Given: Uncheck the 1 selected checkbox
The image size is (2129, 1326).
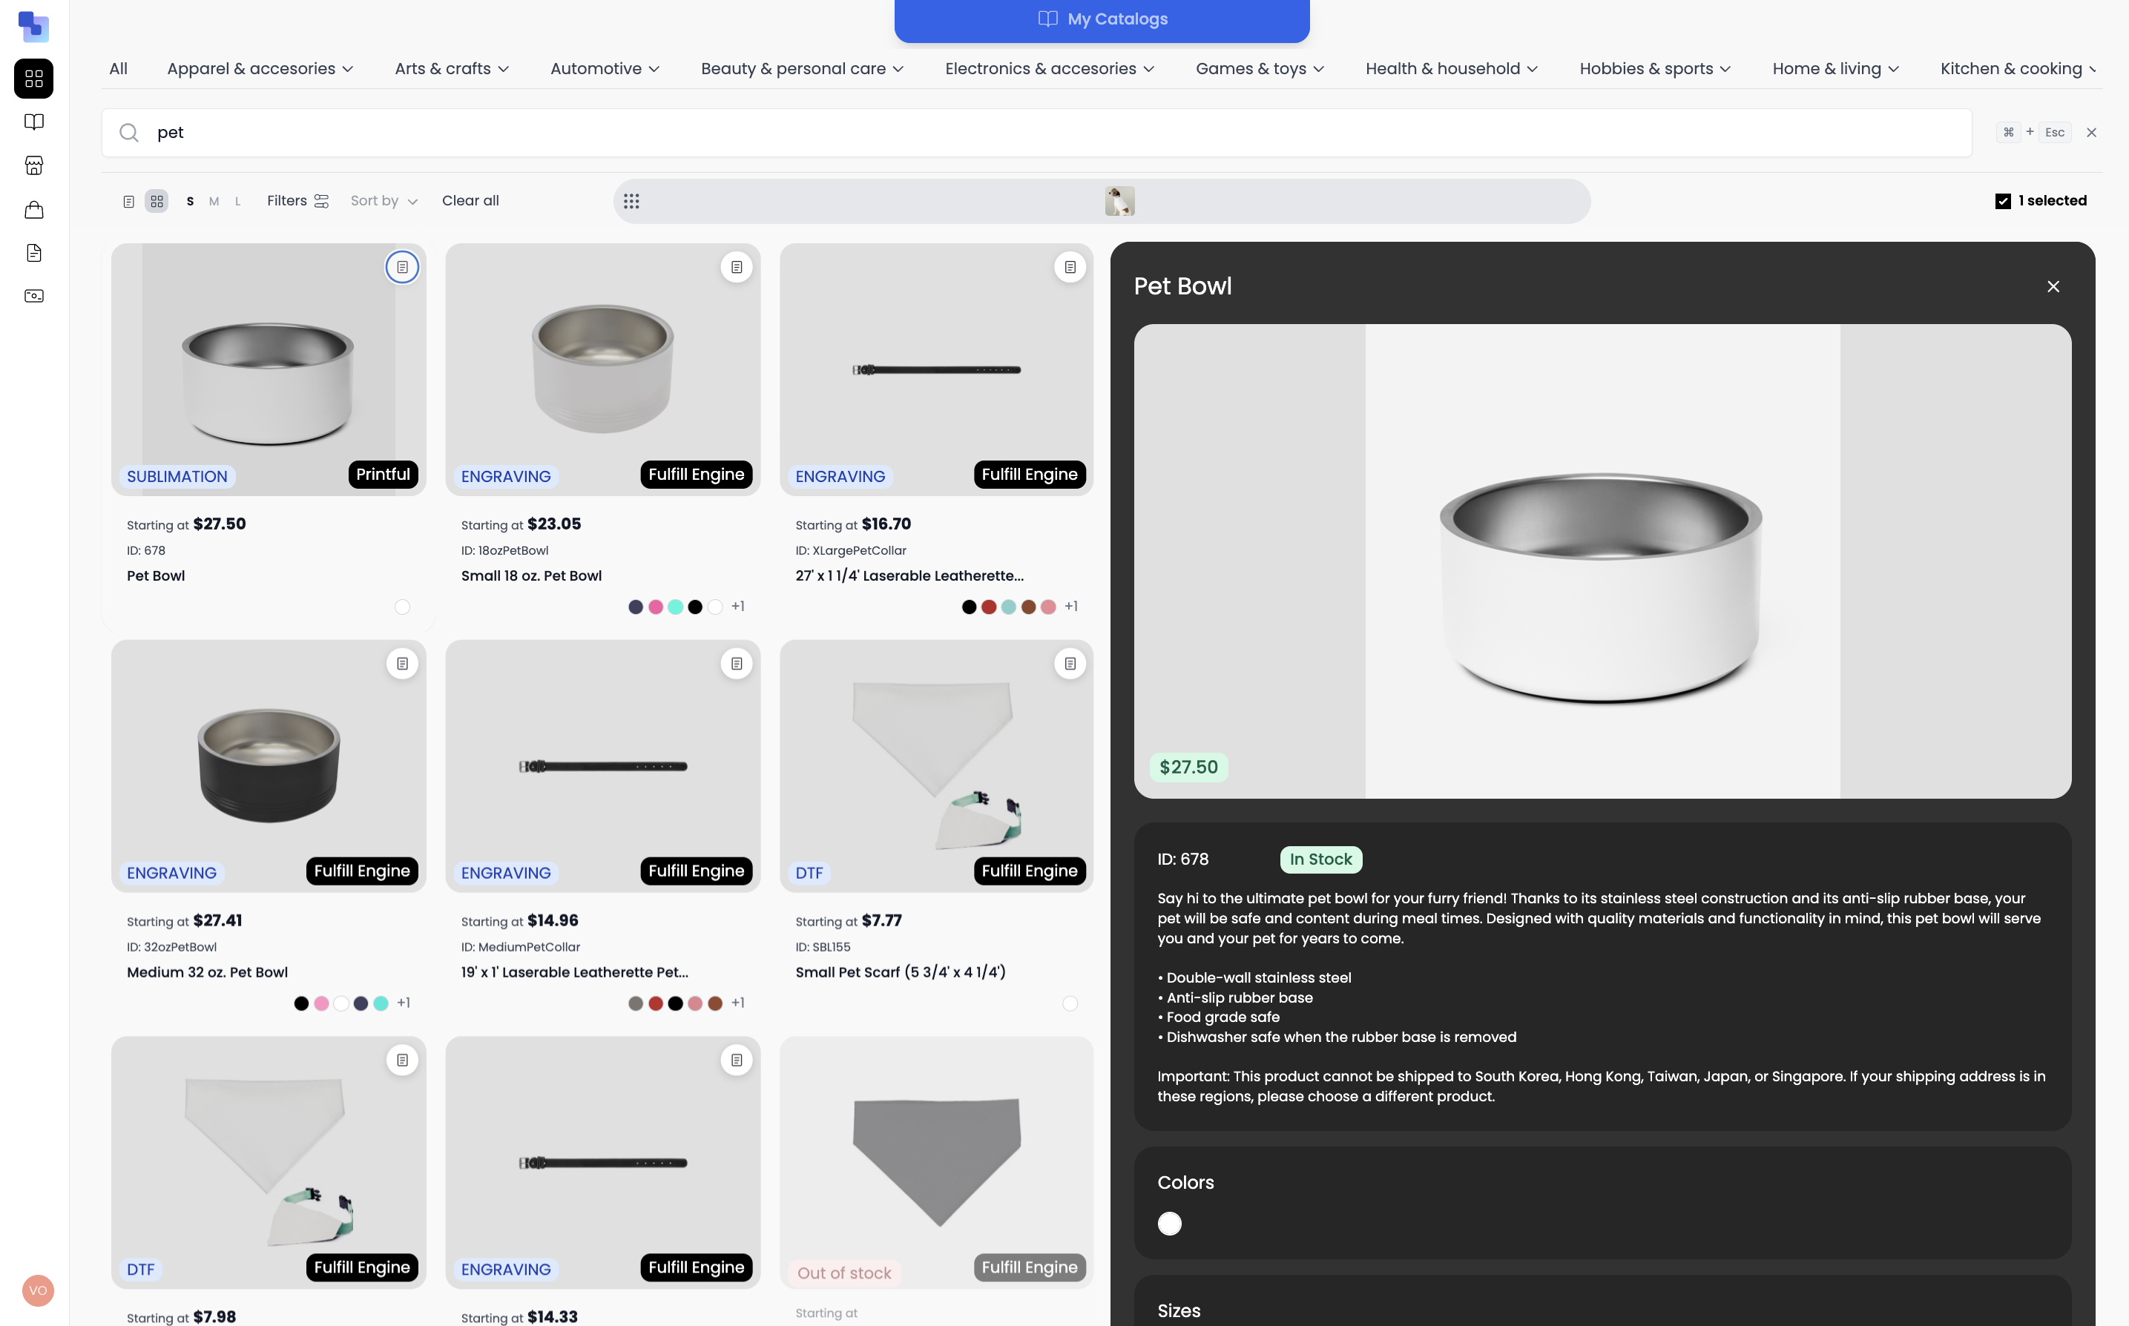Looking at the screenshot, I should 2003,201.
